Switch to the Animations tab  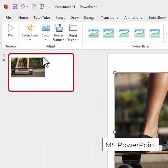click(133, 17)
